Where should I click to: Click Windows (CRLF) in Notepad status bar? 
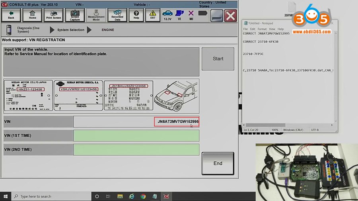293,130
